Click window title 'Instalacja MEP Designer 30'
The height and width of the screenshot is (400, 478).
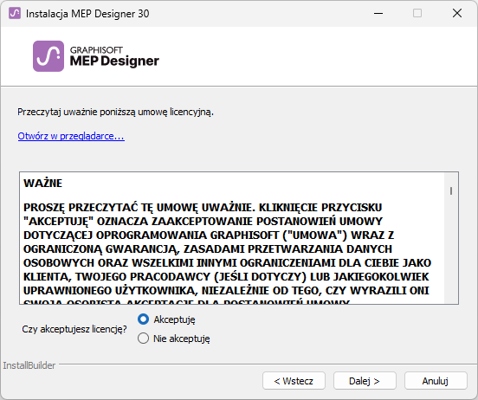tap(87, 14)
